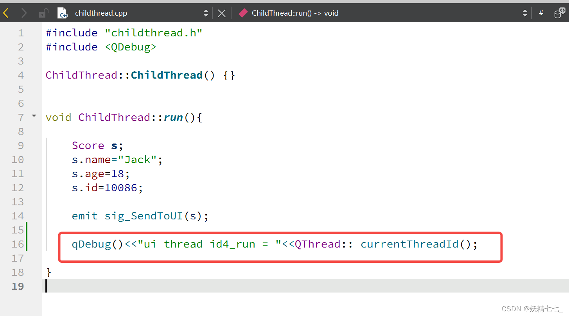Click line number 16 in the gutter
569x316 pixels.
(x=18, y=244)
